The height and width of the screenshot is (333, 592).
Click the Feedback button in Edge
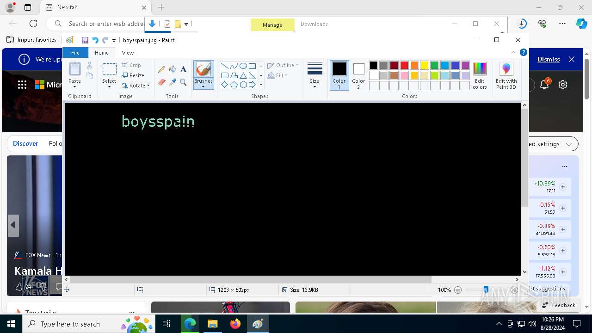tap(558, 305)
